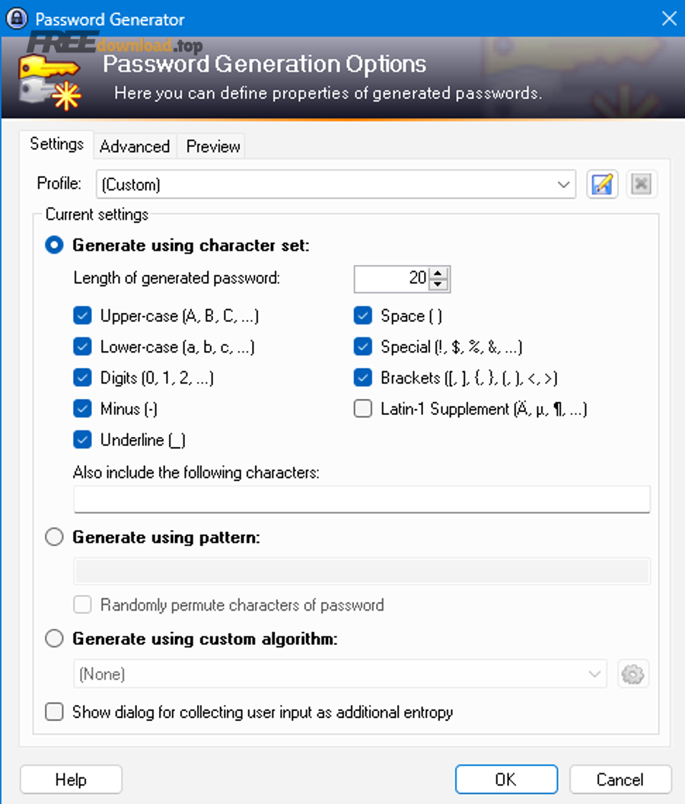
Task: Enable additional entropy dialog checkbox
Action: pos(55,713)
